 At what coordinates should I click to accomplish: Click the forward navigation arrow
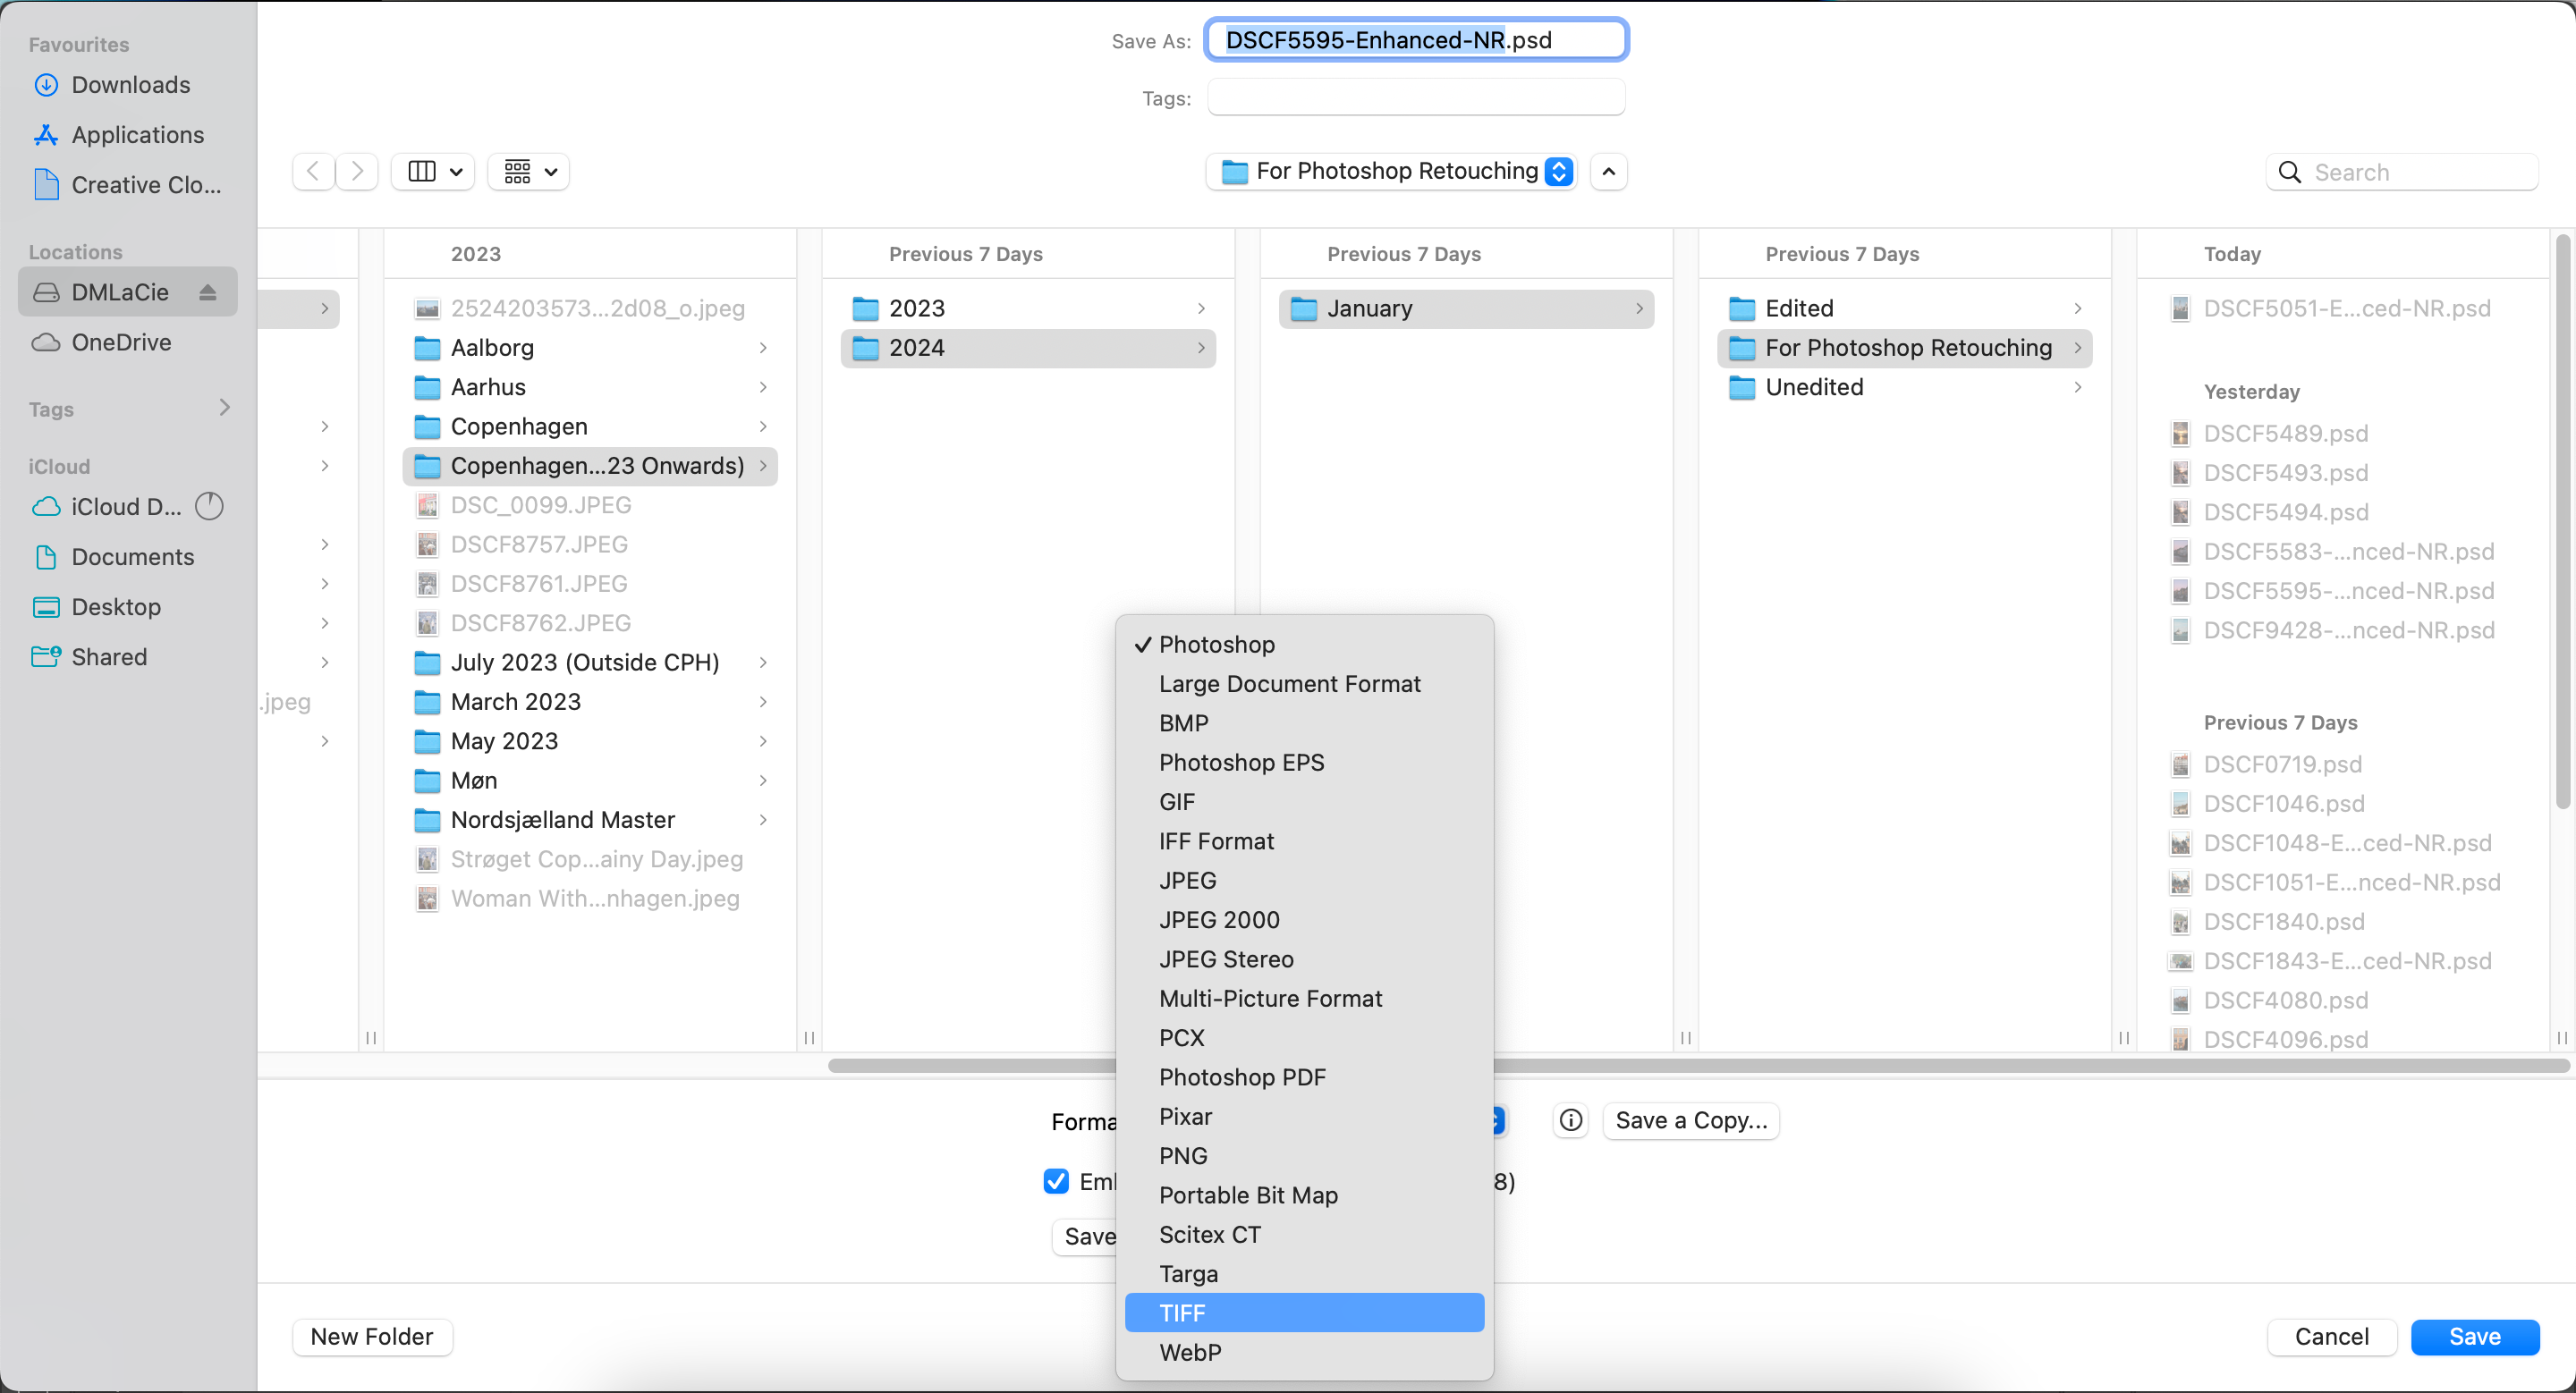(357, 172)
